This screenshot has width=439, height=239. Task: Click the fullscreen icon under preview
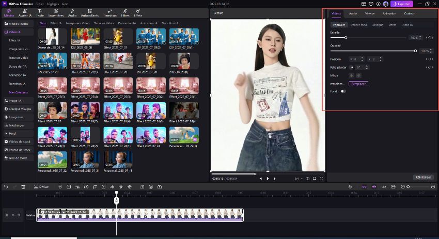click(x=321, y=179)
